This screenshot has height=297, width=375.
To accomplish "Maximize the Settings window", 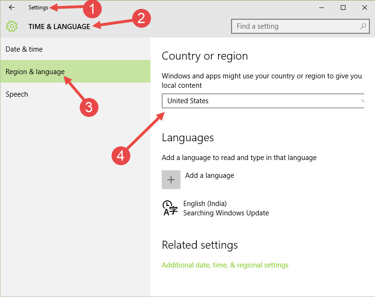I will coord(343,8).
